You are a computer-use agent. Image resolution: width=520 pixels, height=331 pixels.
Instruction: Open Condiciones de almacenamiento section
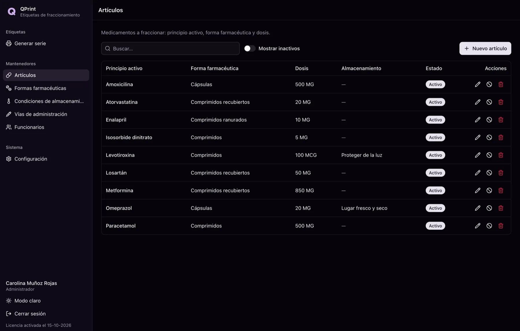click(46, 101)
